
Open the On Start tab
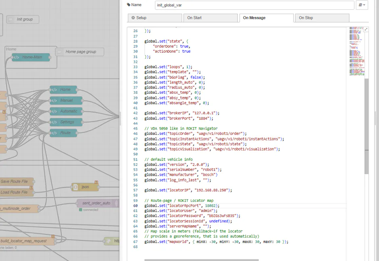coord(210,18)
